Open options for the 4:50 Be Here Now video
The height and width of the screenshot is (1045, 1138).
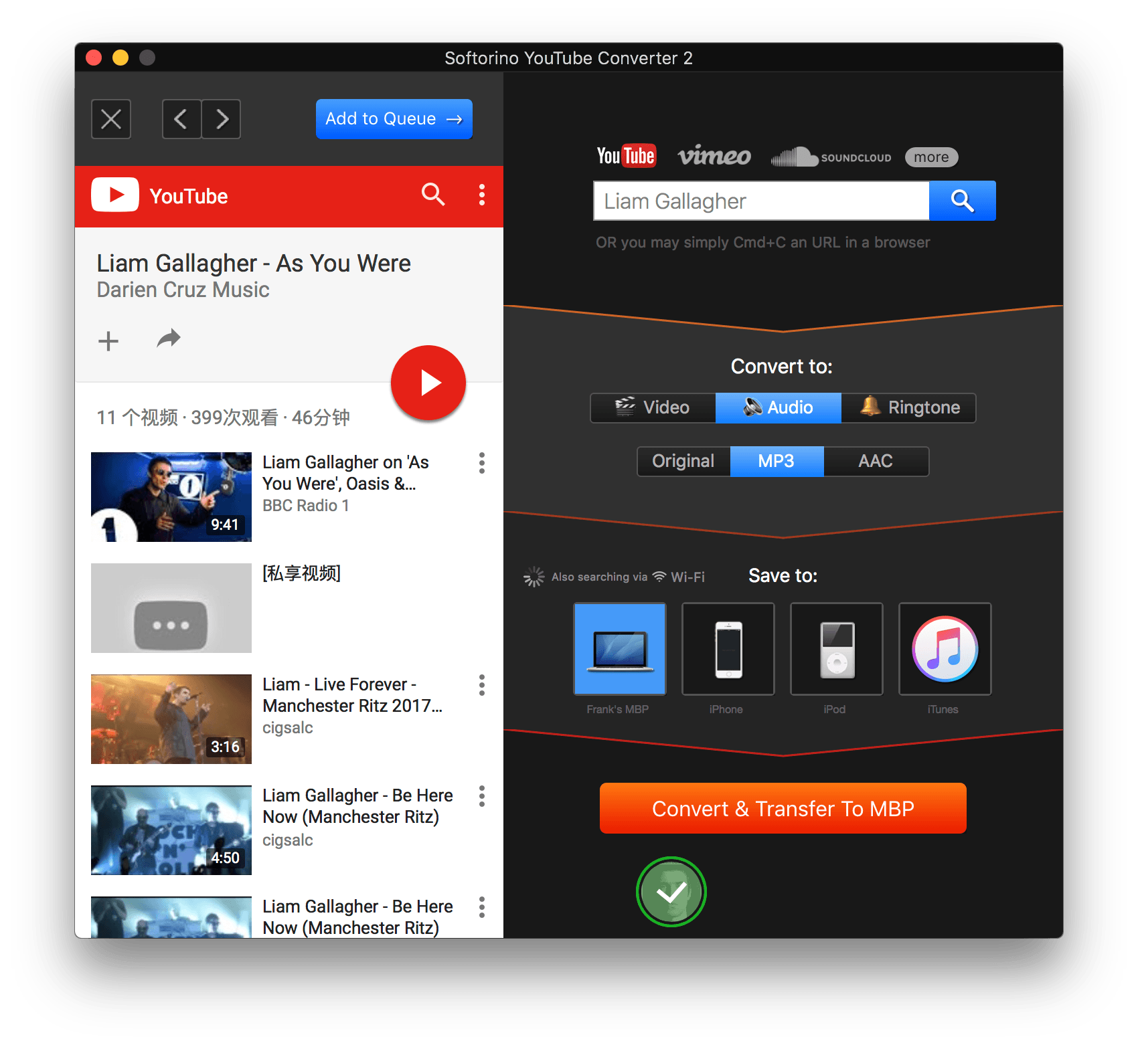(x=481, y=796)
